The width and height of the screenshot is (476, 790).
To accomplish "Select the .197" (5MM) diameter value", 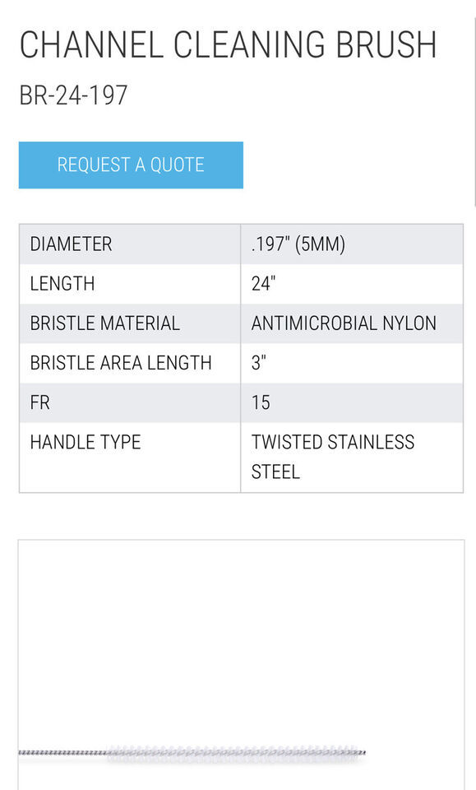I will tap(298, 244).
